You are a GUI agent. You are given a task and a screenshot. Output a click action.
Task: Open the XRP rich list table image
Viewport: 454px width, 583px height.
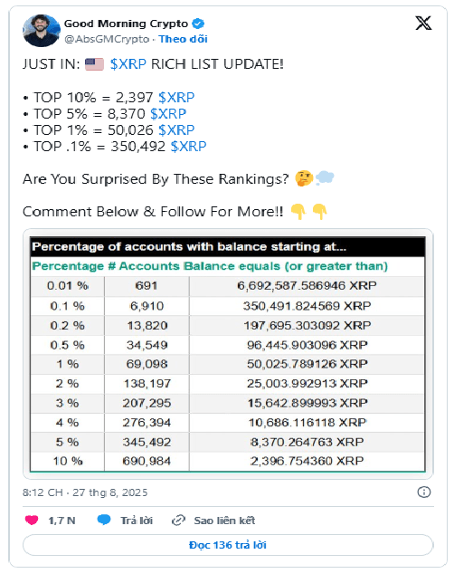228,354
